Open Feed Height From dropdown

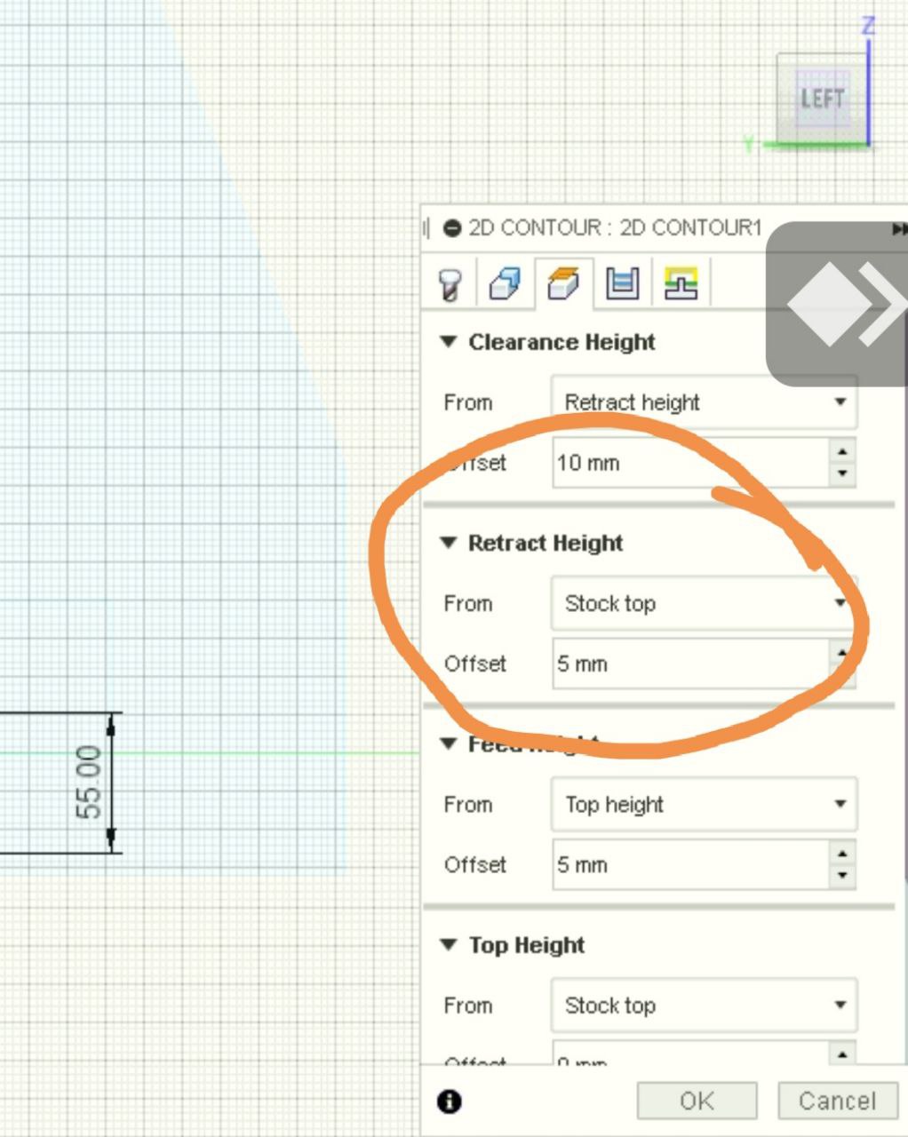pos(705,804)
